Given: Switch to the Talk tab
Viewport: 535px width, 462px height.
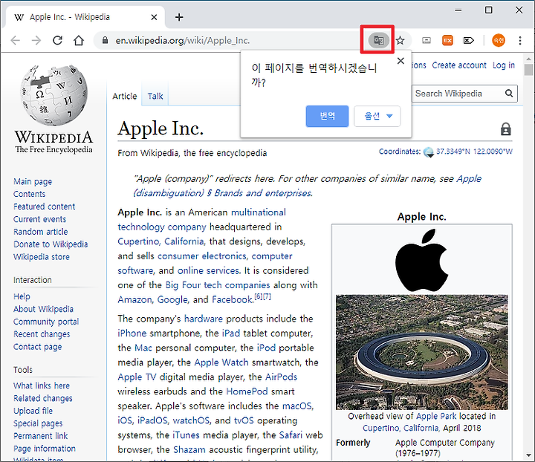Looking at the screenshot, I should pos(155,96).
